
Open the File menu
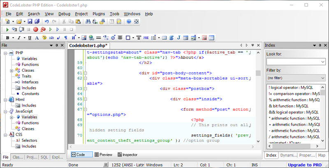[x=8, y=14]
